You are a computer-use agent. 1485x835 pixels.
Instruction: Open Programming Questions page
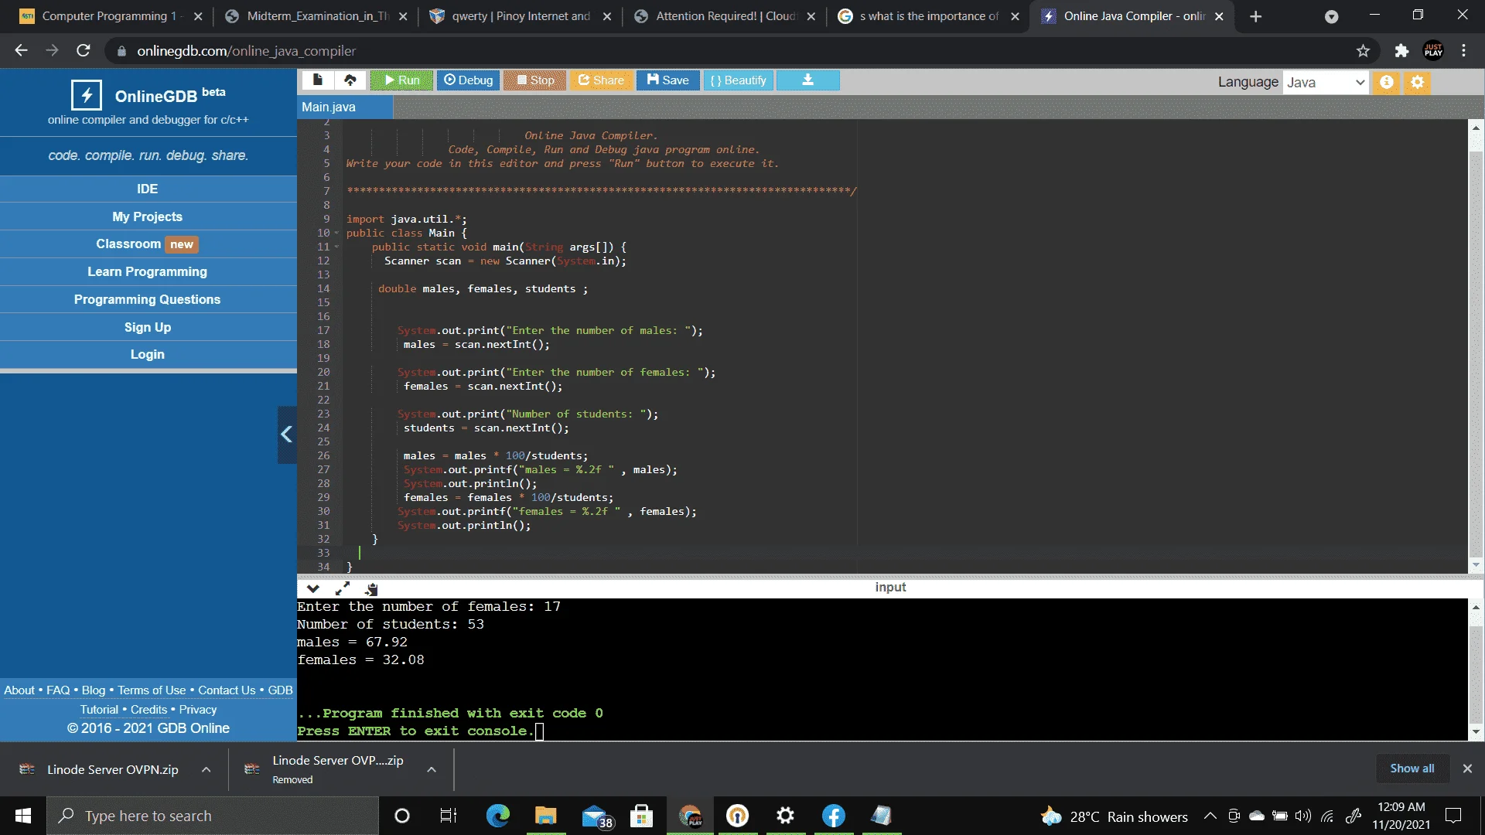point(148,299)
